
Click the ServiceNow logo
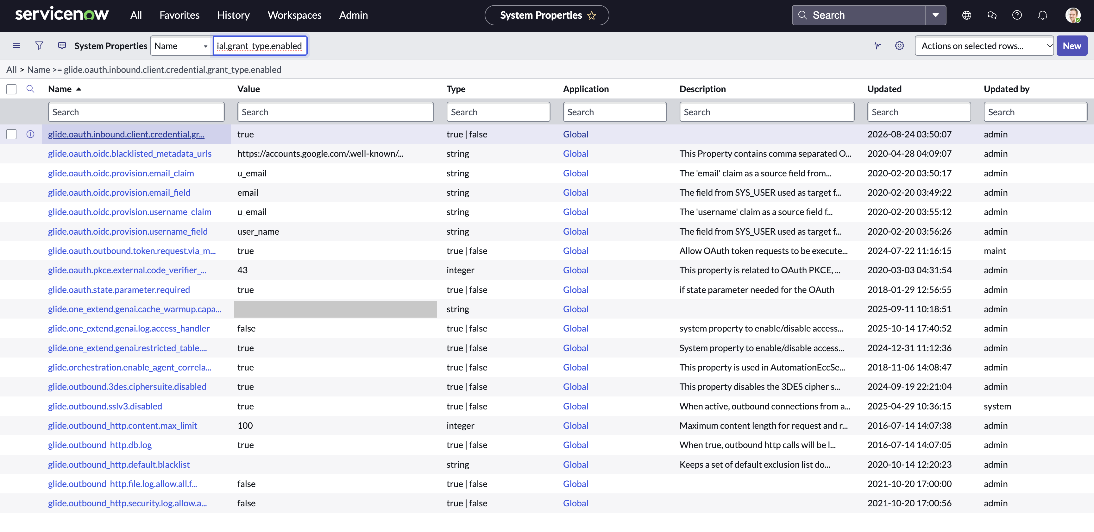(x=62, y=14)
